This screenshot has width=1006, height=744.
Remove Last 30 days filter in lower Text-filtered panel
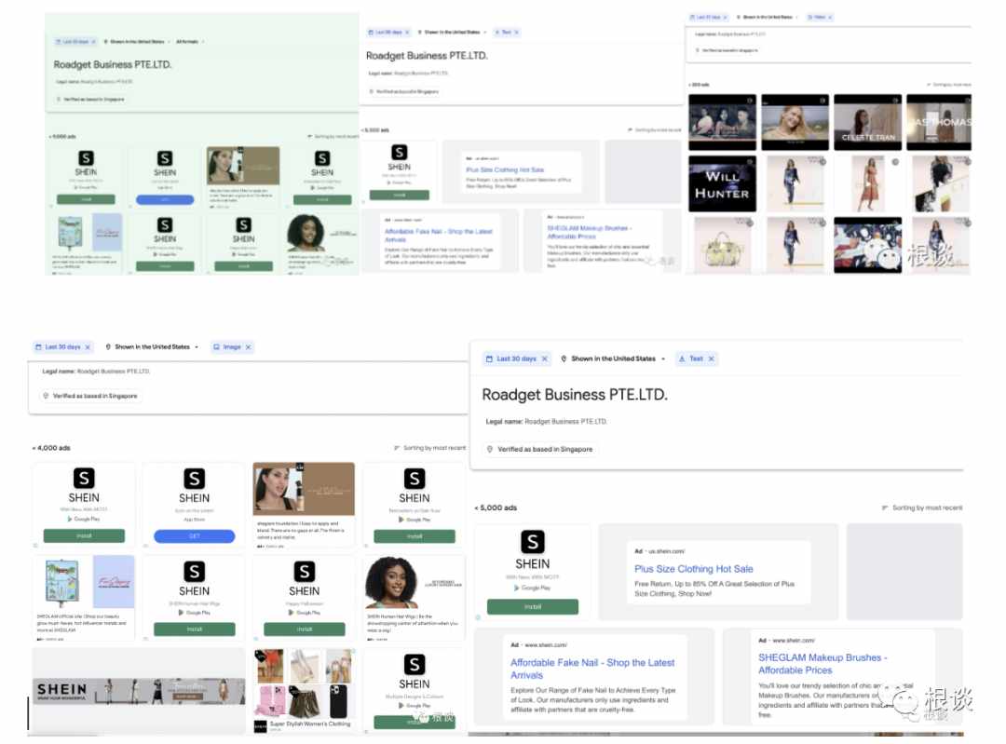(545, 358)
